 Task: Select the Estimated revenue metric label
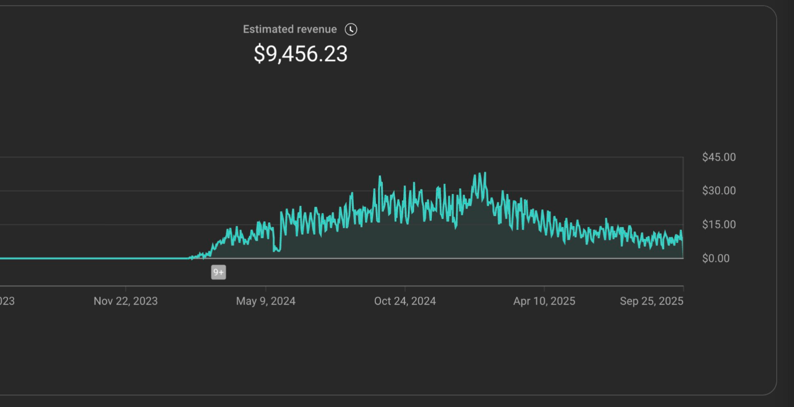290,29
